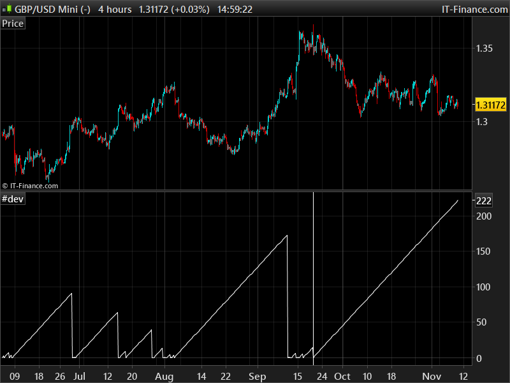The image size is (510, 383).
Task: Click the Aug label on time axis
Action: click(164, 377)
